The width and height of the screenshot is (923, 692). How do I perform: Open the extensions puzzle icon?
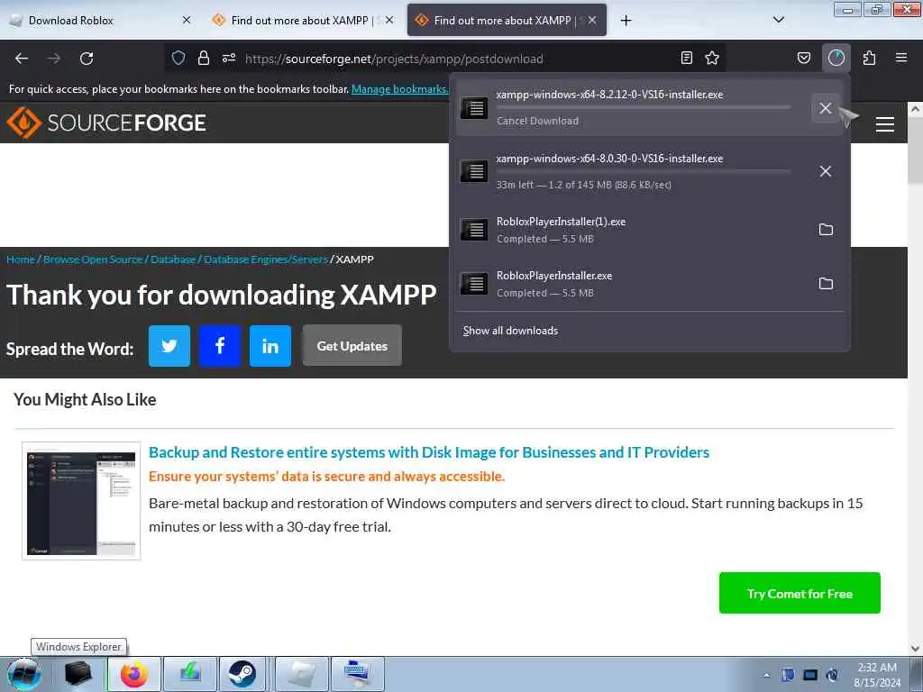[x=869, y=58]
